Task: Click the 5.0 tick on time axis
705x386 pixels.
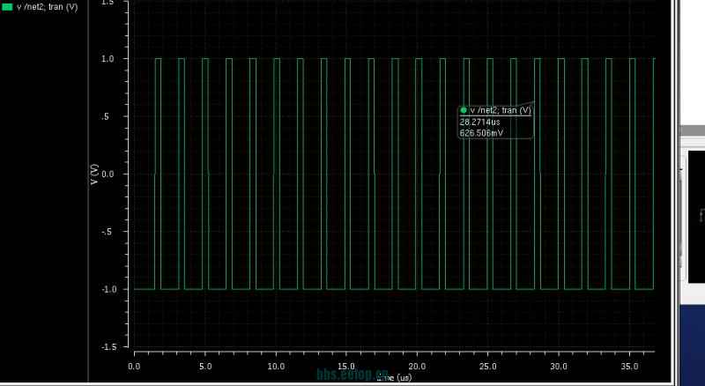Action: 205,367
